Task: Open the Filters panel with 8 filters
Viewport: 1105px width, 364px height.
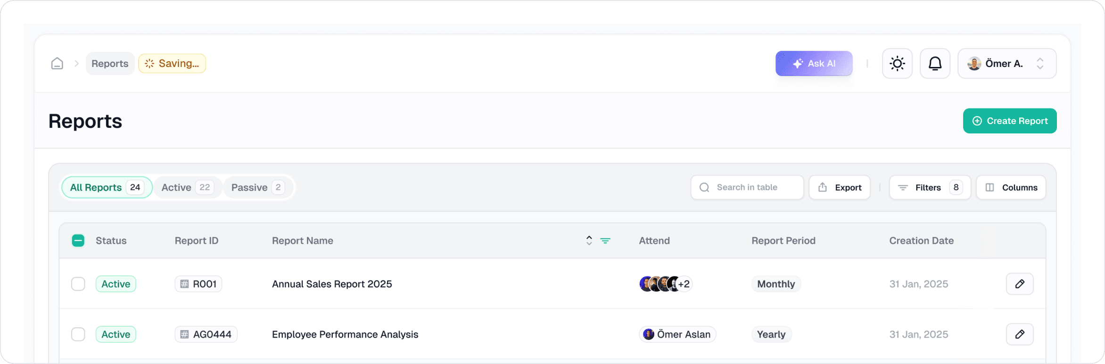Action: click(930, 188)
